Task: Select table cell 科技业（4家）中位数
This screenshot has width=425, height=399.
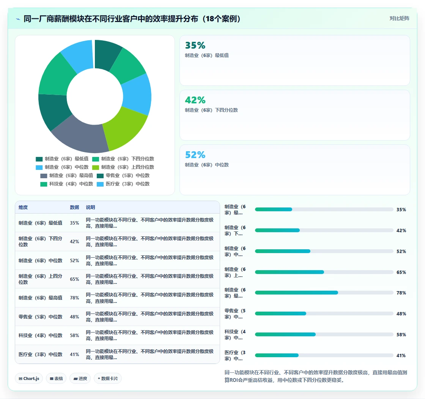Action: [x=40, y=336]
